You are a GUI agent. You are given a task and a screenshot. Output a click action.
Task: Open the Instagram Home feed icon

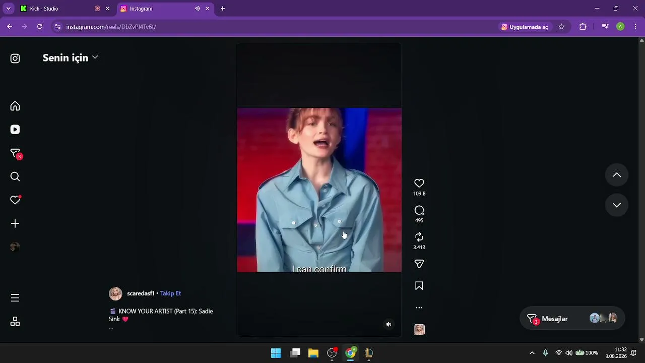[x=15, y=106]
